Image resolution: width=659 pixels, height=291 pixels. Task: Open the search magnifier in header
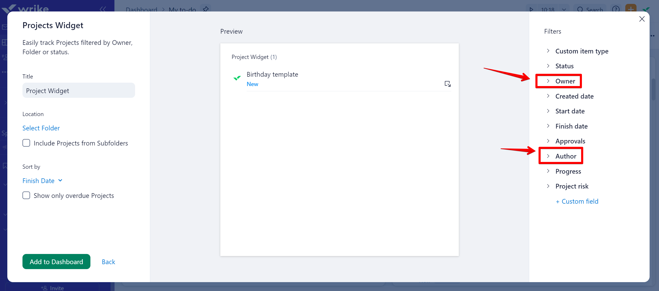[580, 10]
